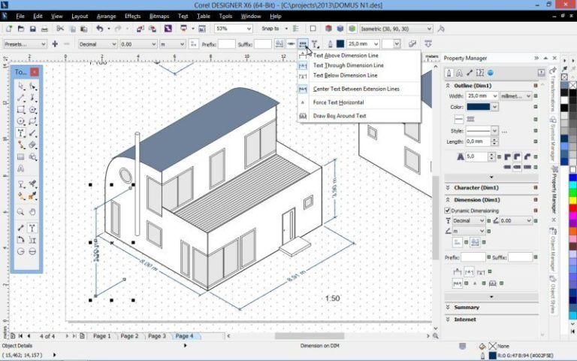Switch to the Page 1 tab
The height and width of the screenshot is (361, 577).
click(101, 336)
